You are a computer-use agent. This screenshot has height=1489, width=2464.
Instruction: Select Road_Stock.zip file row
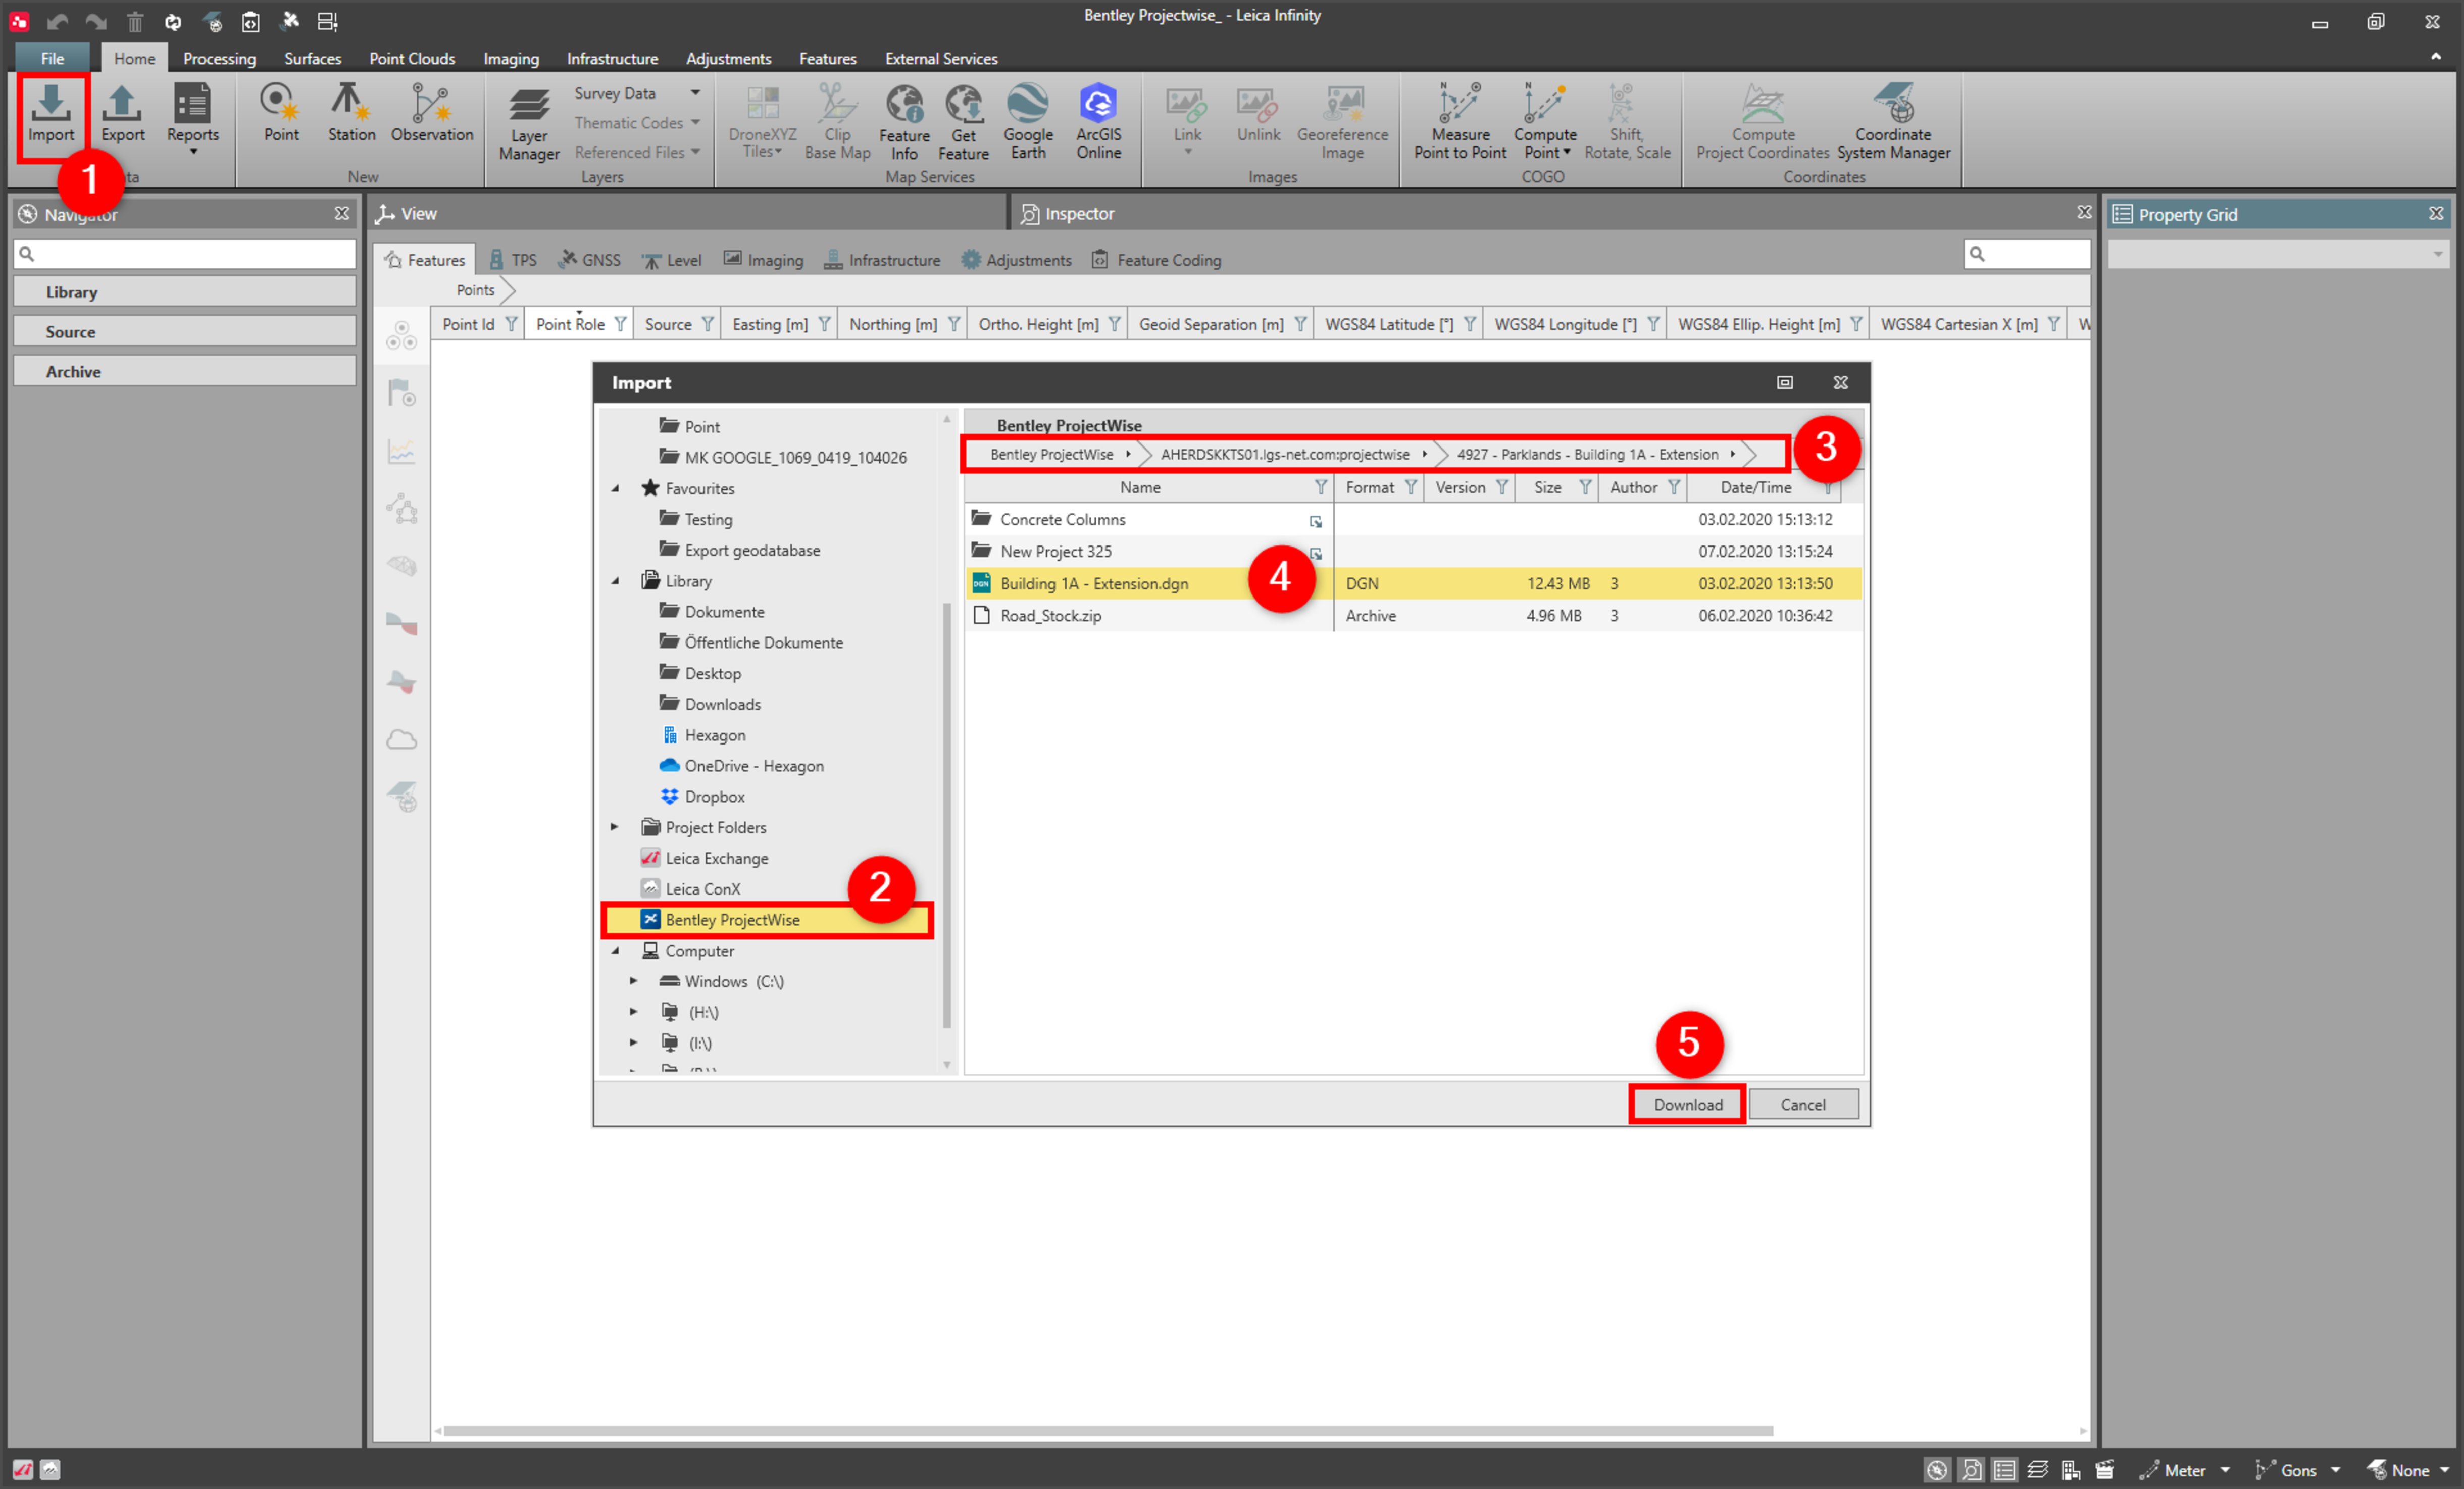[1412, 615]
